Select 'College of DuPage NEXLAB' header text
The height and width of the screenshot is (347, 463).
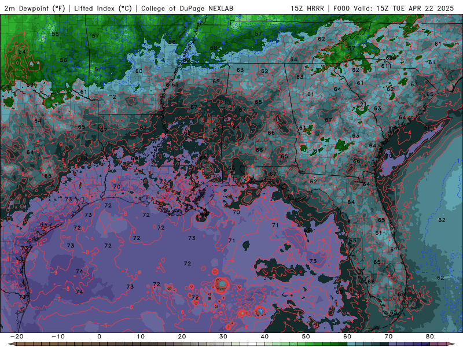click(x=187, y=8)
